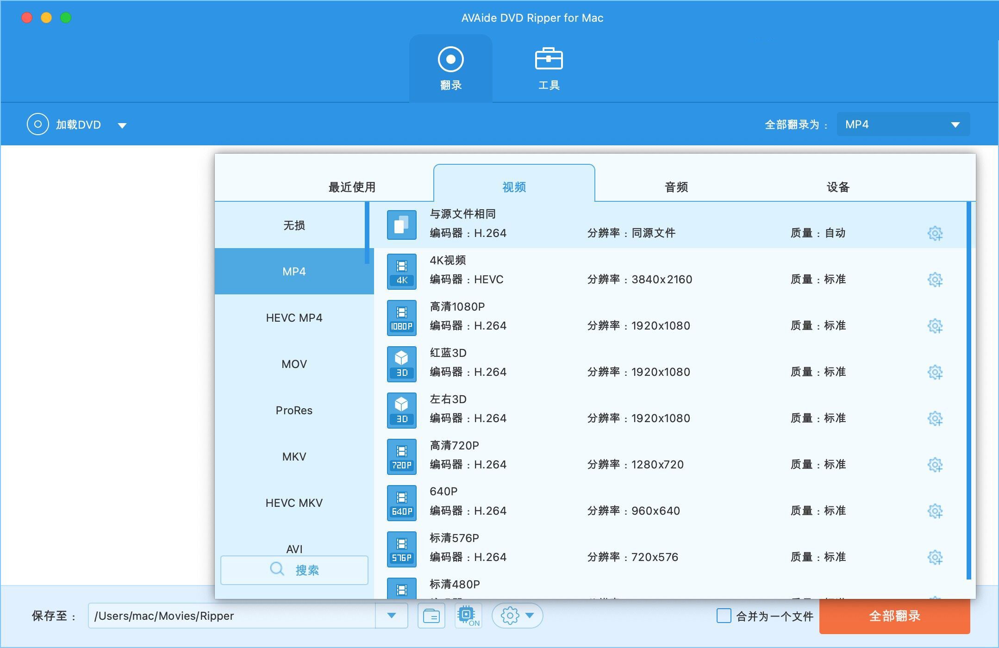Select the ProRes format category
The width and height of the screenshot is (999, 648).
coord(294,410)
